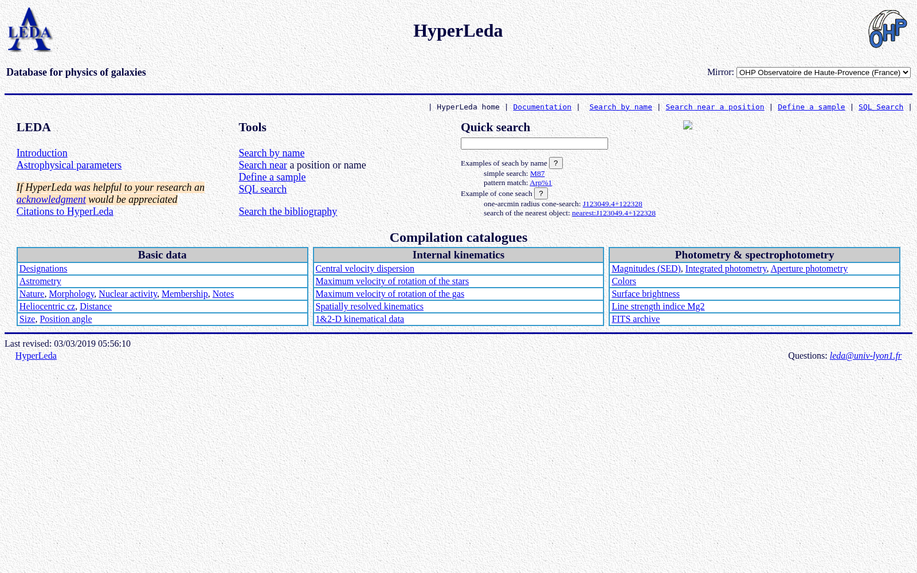Open Maximum velocity of rotation of the stars

[392, 281]
